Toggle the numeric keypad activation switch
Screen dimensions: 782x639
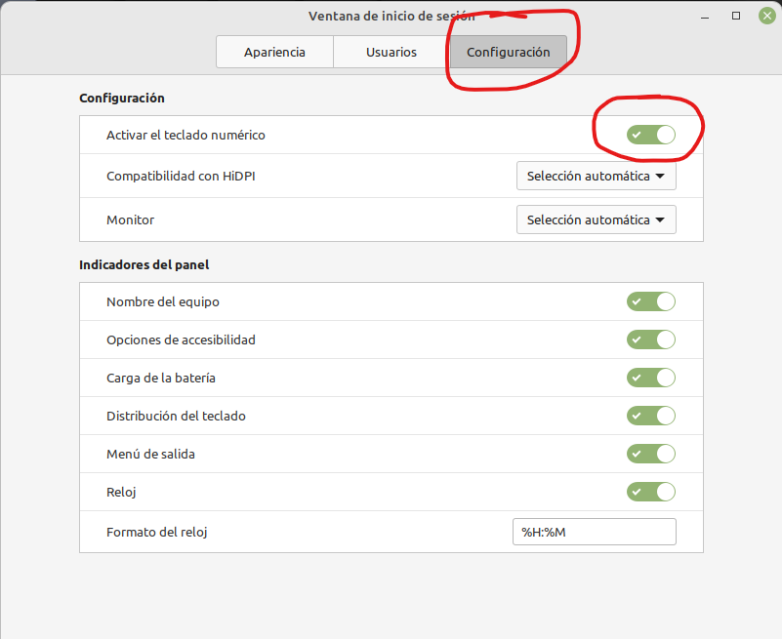651,135
